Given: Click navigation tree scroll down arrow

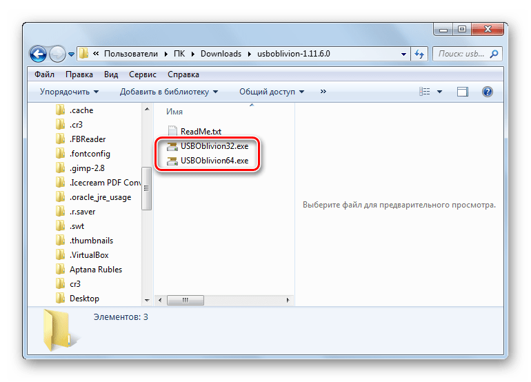Looking at the screenshot, I should [x=147, y=300].
